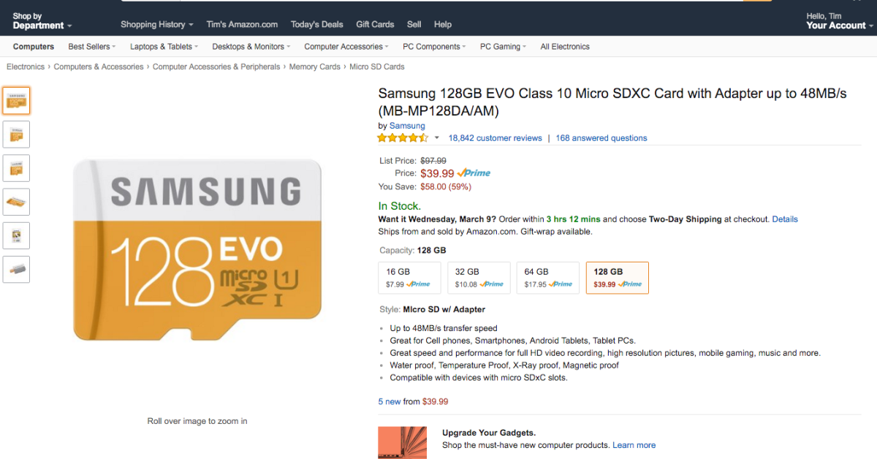877x459 pixels.
Task: Click the star rating icons
Action: pyautogui.click(x=403, y=137)
